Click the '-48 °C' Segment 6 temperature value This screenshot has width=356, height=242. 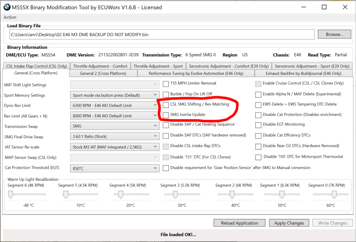click(28, 205)
